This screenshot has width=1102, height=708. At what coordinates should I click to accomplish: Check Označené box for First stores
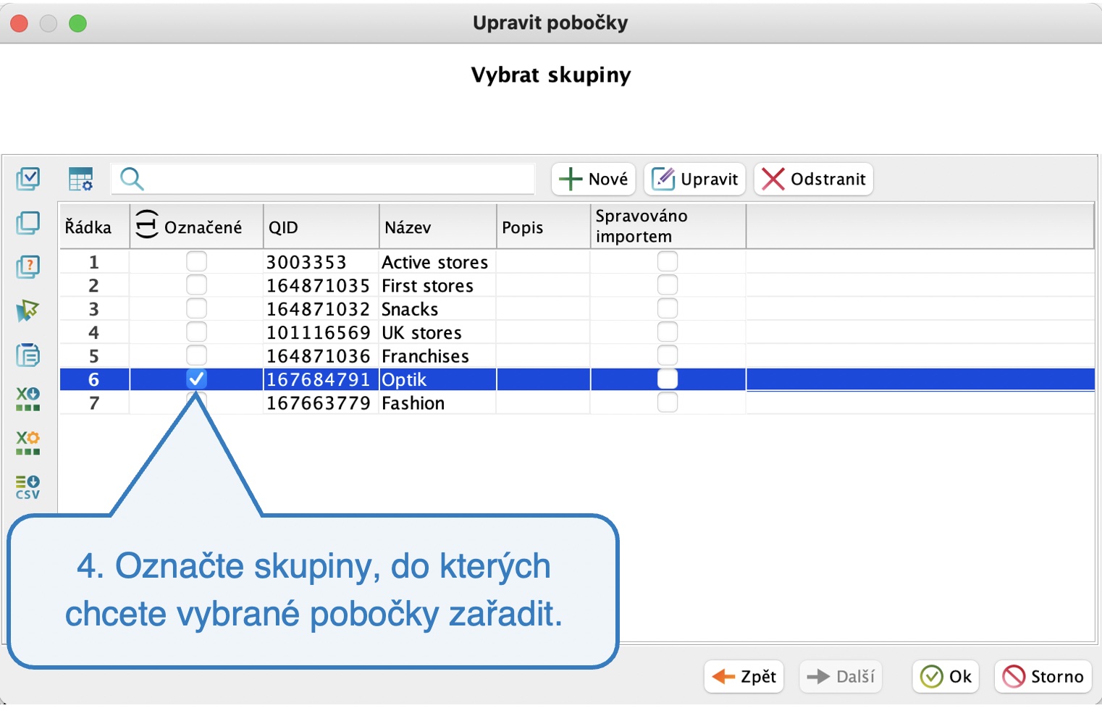(x=196, y=285)
